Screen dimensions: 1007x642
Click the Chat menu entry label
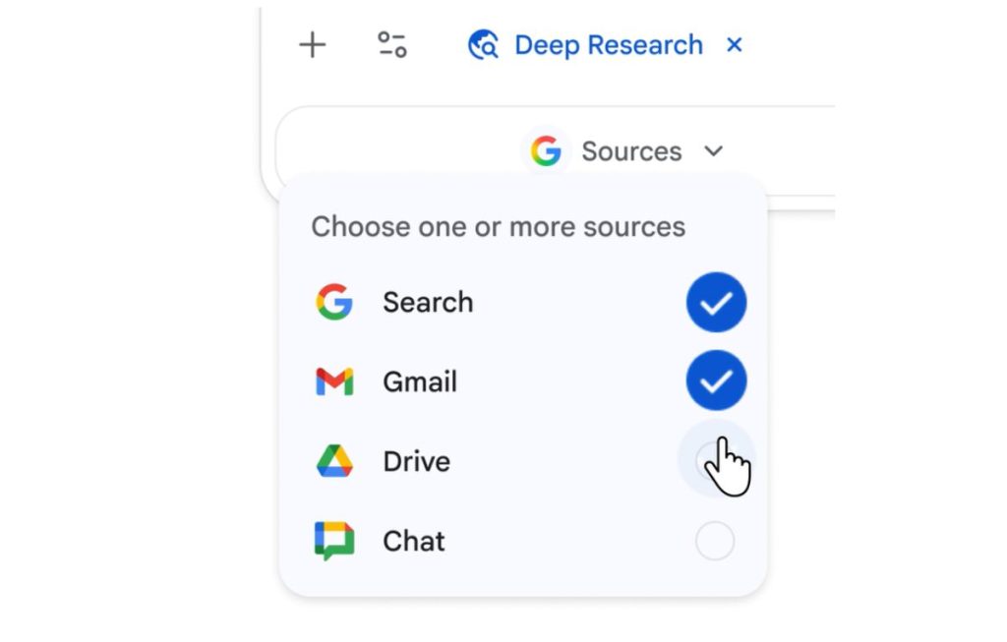click(x=414, y=540)
